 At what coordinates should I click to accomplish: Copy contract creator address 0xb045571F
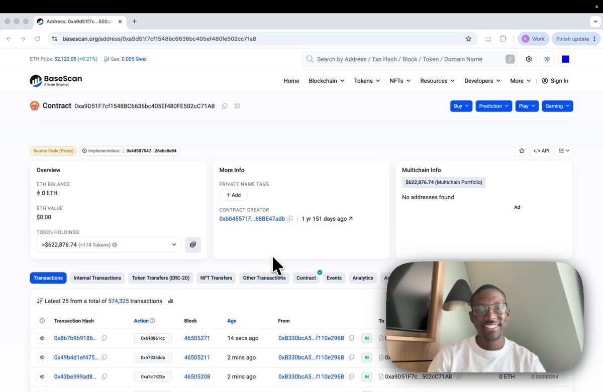coord(290,219)
